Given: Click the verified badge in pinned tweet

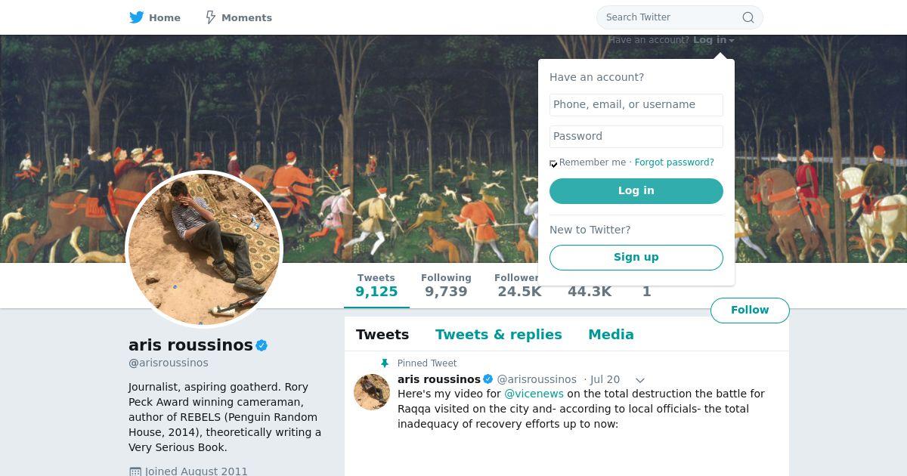Looking at the screenshot, I should pyautogui.click(x=488, y=379).
